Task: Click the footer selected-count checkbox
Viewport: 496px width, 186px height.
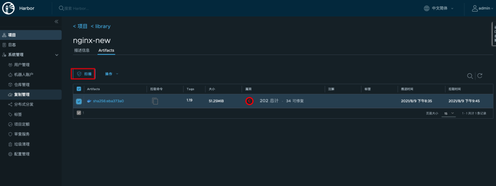Action: [x=79, y=112]
